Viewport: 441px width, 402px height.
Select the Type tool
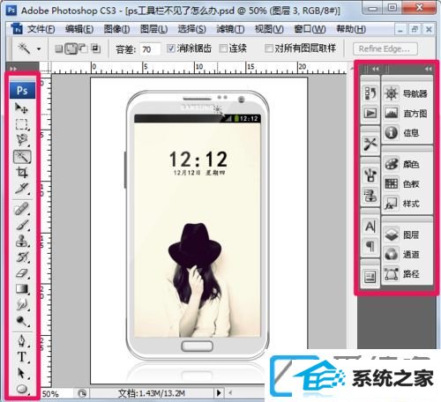click(x=22, y=357)
